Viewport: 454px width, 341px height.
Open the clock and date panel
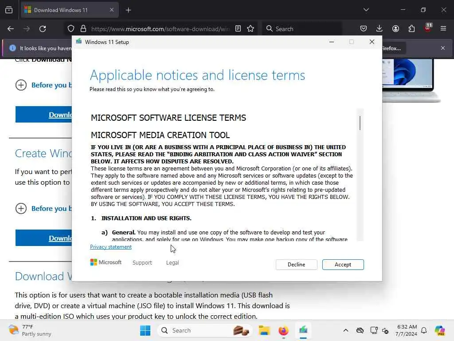click(x=407, y=330)
